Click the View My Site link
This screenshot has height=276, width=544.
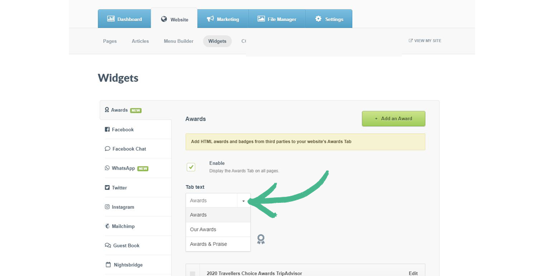click(425, 41)
